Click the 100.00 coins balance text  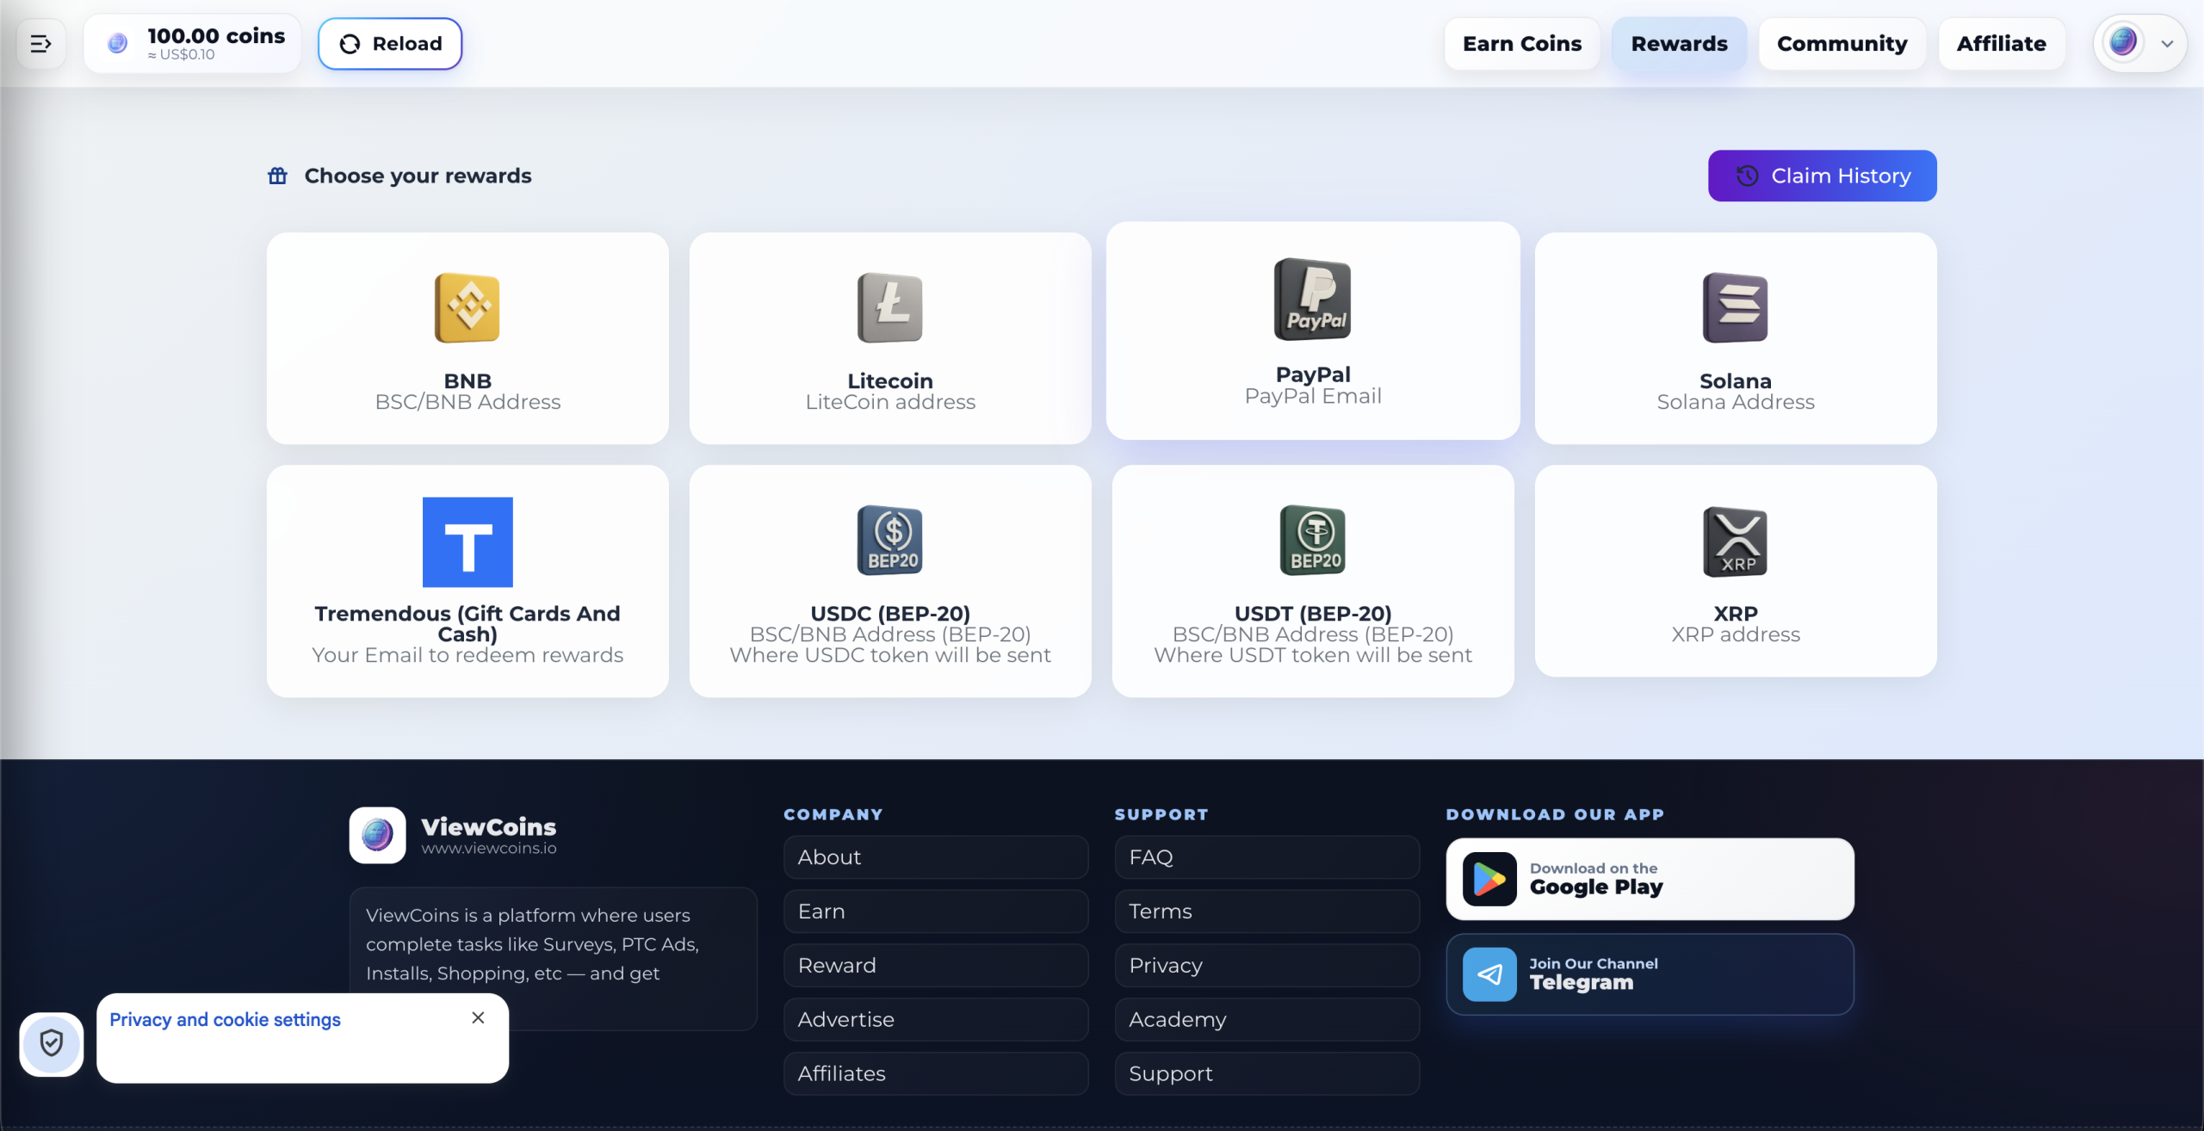click(216, 36)
